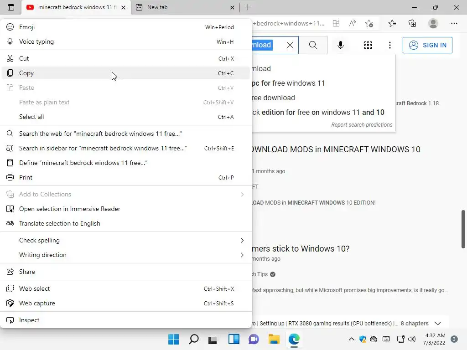Open video 'mers stick to Windows 10?'
Screen dimensions: 467x350
[x=301, y=248]
